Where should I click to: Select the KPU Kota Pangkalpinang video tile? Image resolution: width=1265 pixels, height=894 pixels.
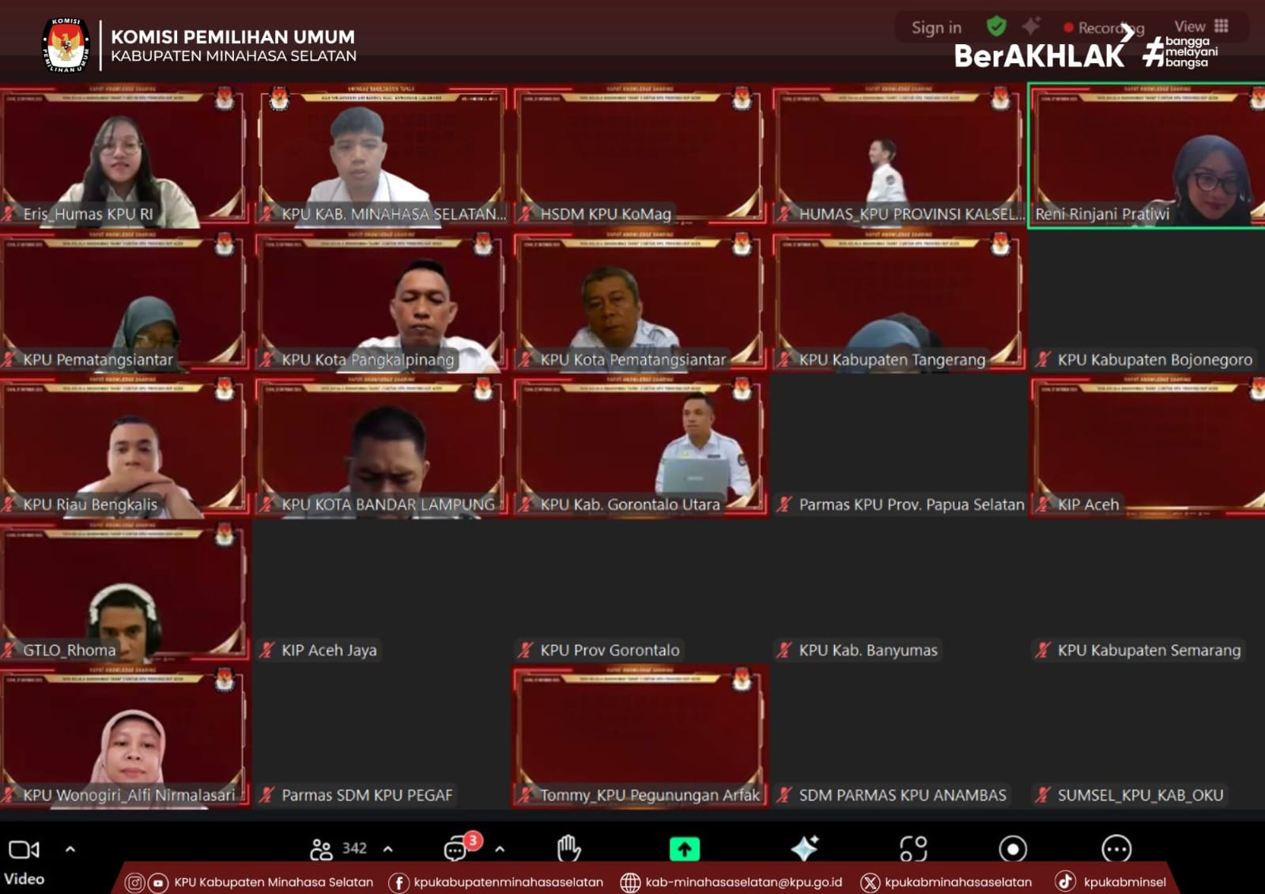point(380,302)
